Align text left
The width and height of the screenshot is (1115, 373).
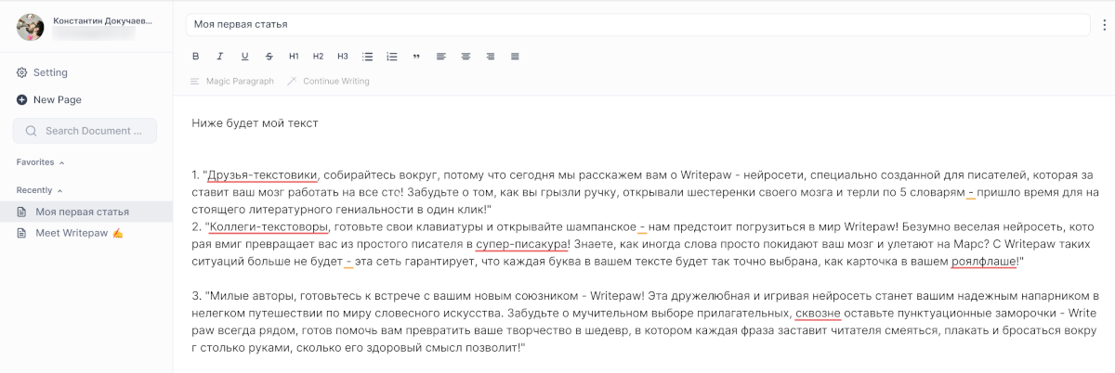pyautogui.click(x=441, y=57)
